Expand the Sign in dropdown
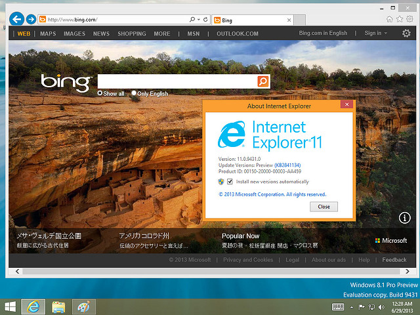Image resolution: width=420 pixels, height=315 pixels. (x=375, y=33)
